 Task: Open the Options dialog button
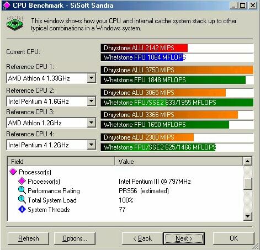pos(75,238)
